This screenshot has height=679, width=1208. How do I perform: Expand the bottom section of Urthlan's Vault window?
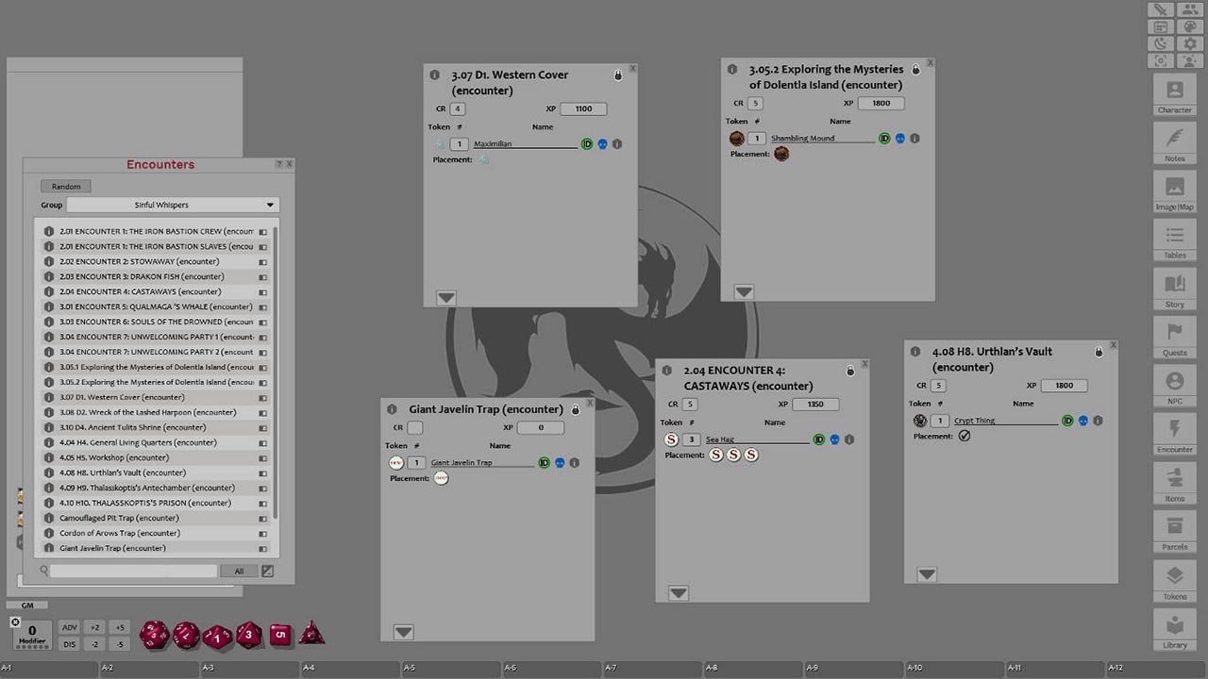pos(926,573)
